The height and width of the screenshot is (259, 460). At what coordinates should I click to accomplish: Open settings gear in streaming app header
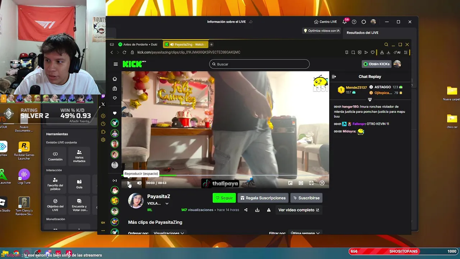pos(364,22)
